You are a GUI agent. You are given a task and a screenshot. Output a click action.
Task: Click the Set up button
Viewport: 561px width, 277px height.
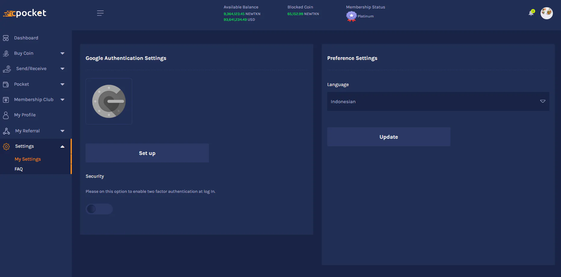147,153
